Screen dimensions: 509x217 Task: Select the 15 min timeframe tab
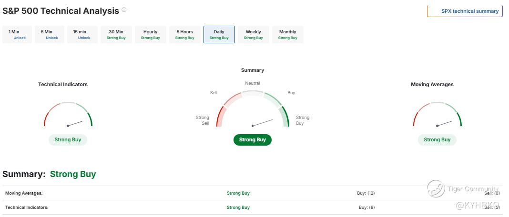[82, 34]
